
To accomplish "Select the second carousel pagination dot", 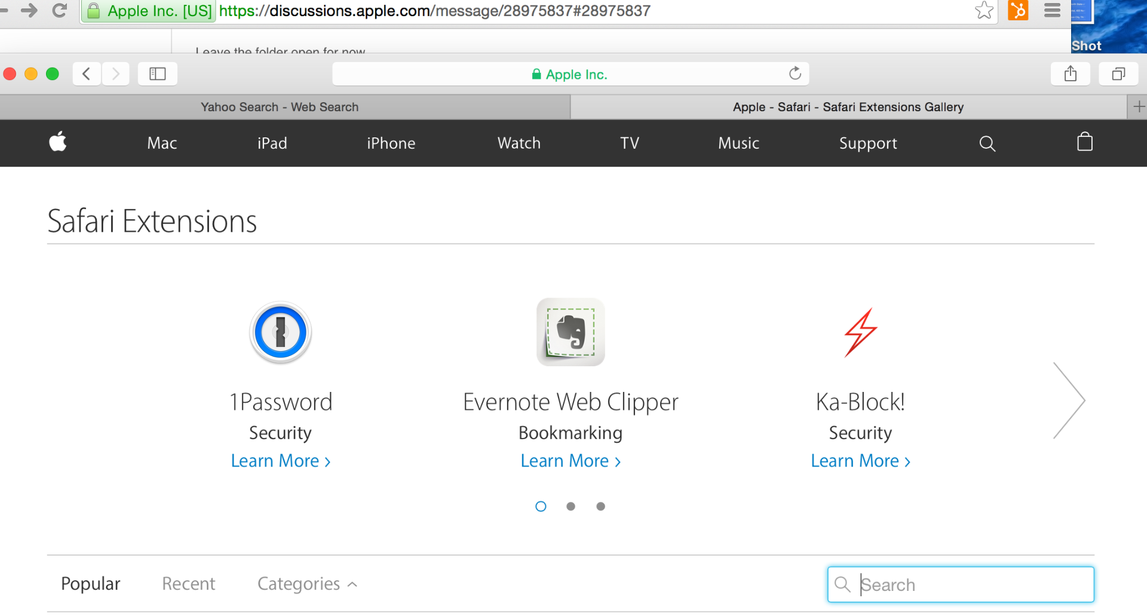I will pyautogui.click(x=571, y=506).
